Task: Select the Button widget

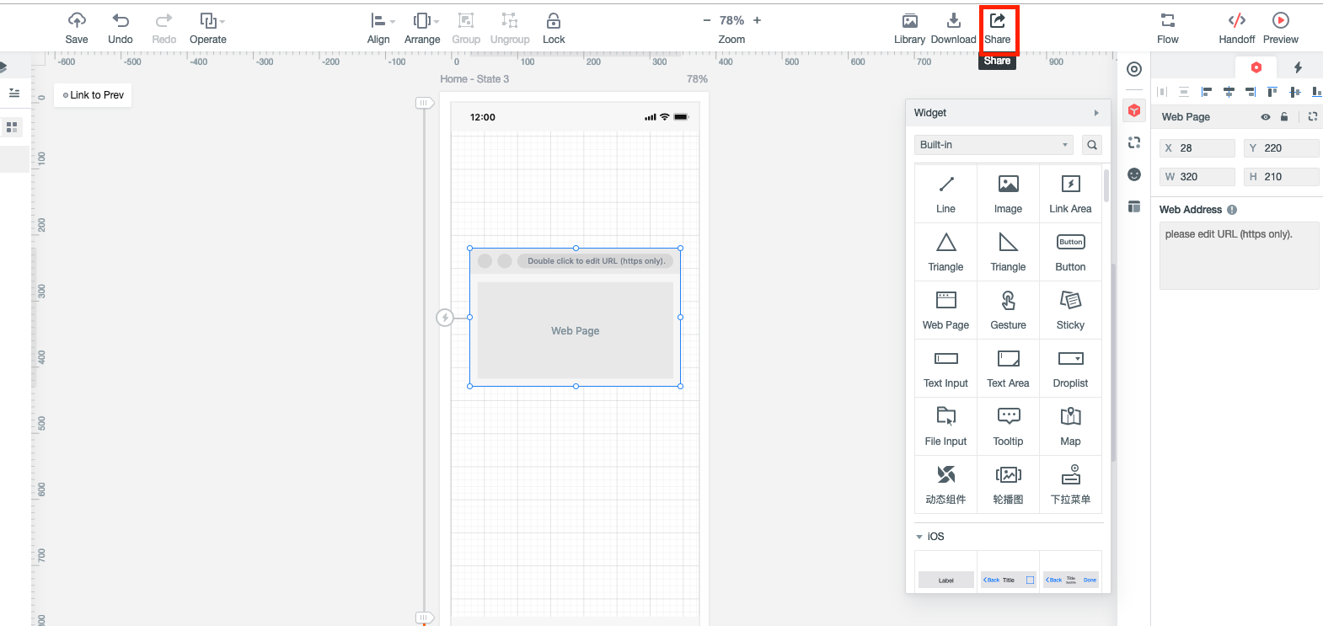Action: coord(1071,252)
